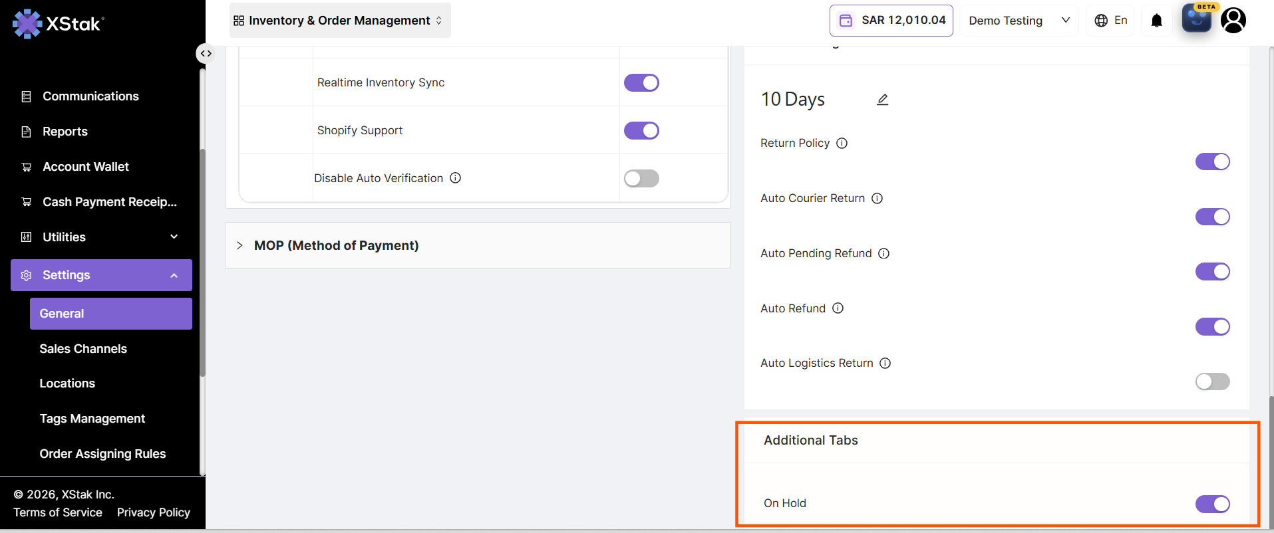The width and height of the screenshot is (1274, 533).
Task: Disable Realtime Inventory Sync toggle
Action: click(641, 82)
